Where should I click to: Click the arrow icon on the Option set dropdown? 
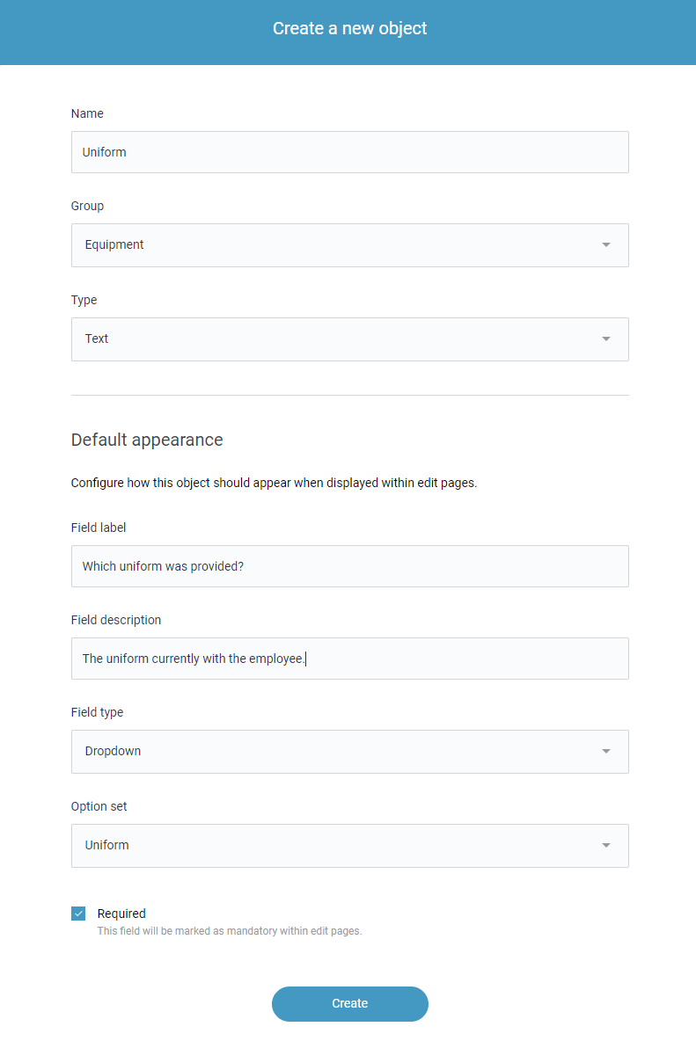(606, 846)
